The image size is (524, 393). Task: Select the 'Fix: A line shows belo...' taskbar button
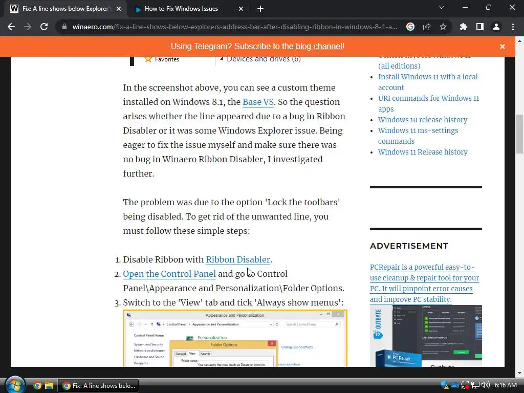[x=98, y=386]
